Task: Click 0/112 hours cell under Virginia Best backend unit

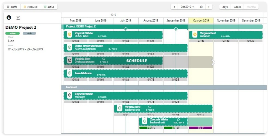Action: (x=201, y=115)
